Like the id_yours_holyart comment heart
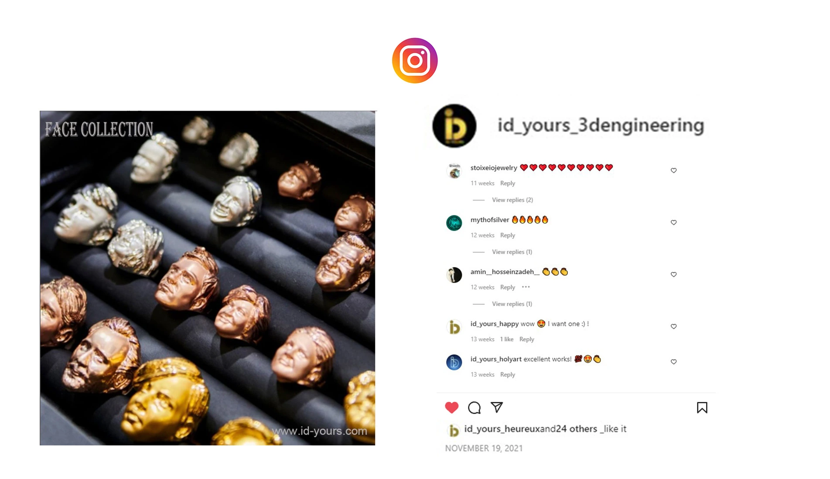The width and height of the screenshot is (830, 479). pos(673,362)
